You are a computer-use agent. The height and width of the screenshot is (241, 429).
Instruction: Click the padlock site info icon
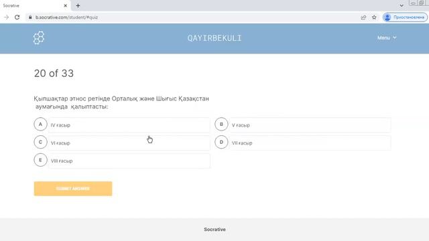[x=30, y=17]
